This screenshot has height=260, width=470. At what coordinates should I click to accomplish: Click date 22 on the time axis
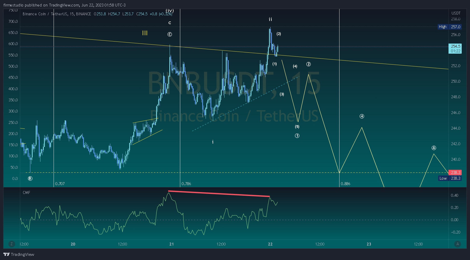[270, 244]
